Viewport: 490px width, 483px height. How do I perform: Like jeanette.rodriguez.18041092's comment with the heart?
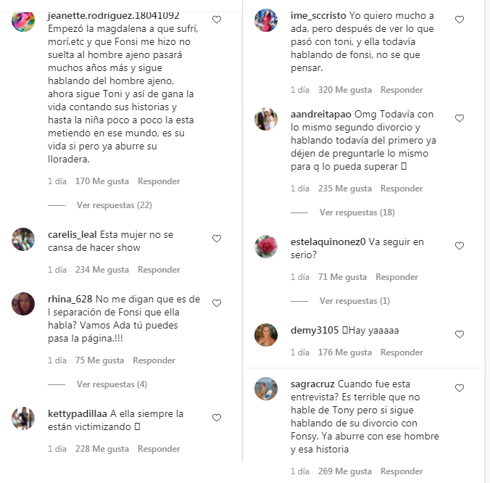[x=216, y=20]
